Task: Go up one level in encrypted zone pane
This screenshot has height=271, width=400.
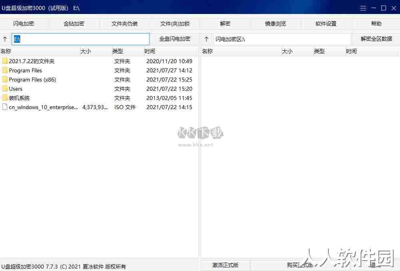Action: (207, 39)
